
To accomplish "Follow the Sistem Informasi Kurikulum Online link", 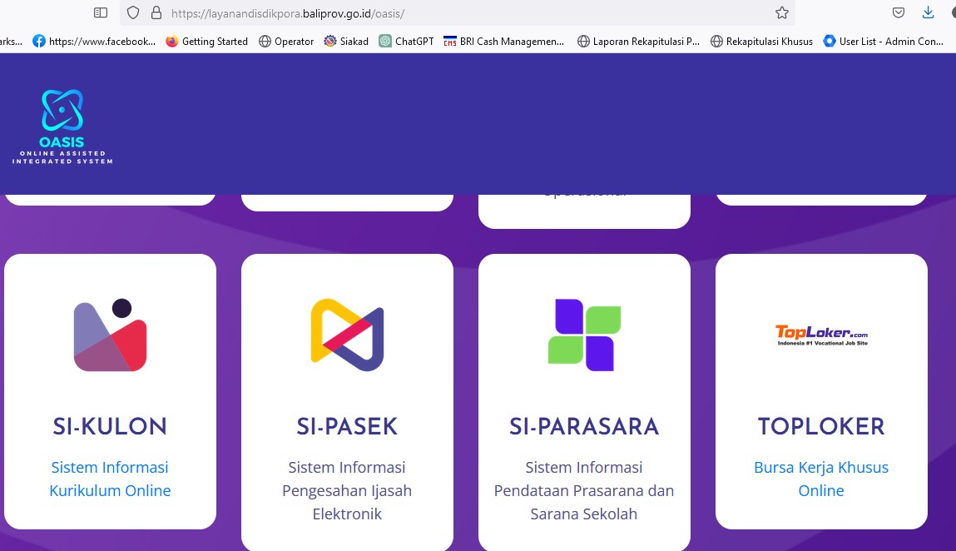I will [110, 479].
